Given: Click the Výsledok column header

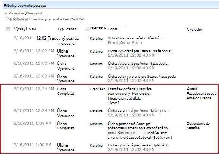Looking at the screenshot, I should coord(195,29).
